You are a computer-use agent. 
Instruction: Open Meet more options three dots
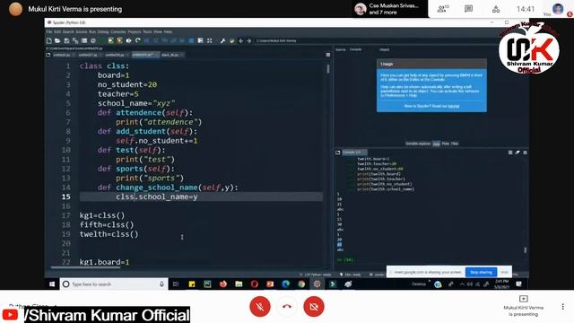(x=562, y=307)
